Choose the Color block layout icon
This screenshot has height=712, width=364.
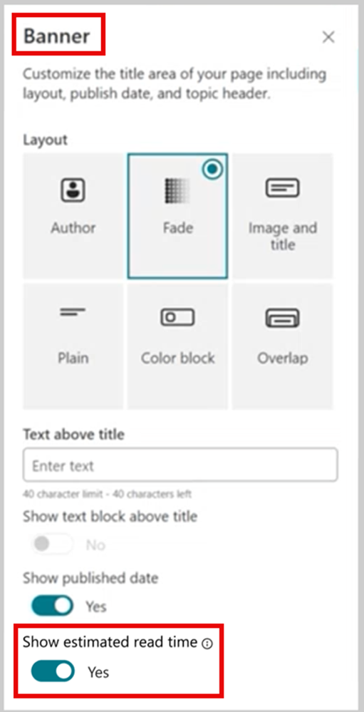[177, 317]
